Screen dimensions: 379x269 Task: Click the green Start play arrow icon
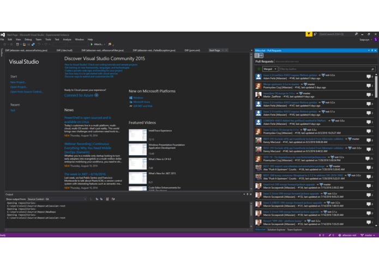coord(92,45)
